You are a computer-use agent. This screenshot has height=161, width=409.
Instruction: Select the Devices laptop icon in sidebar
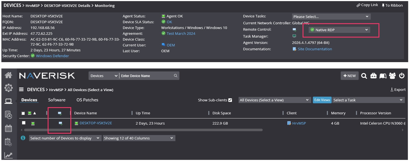8,101
